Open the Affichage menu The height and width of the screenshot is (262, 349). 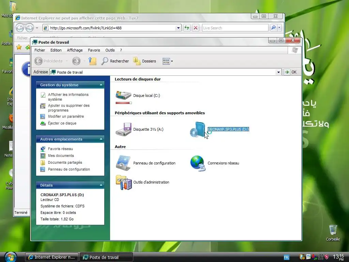[75, 50]
